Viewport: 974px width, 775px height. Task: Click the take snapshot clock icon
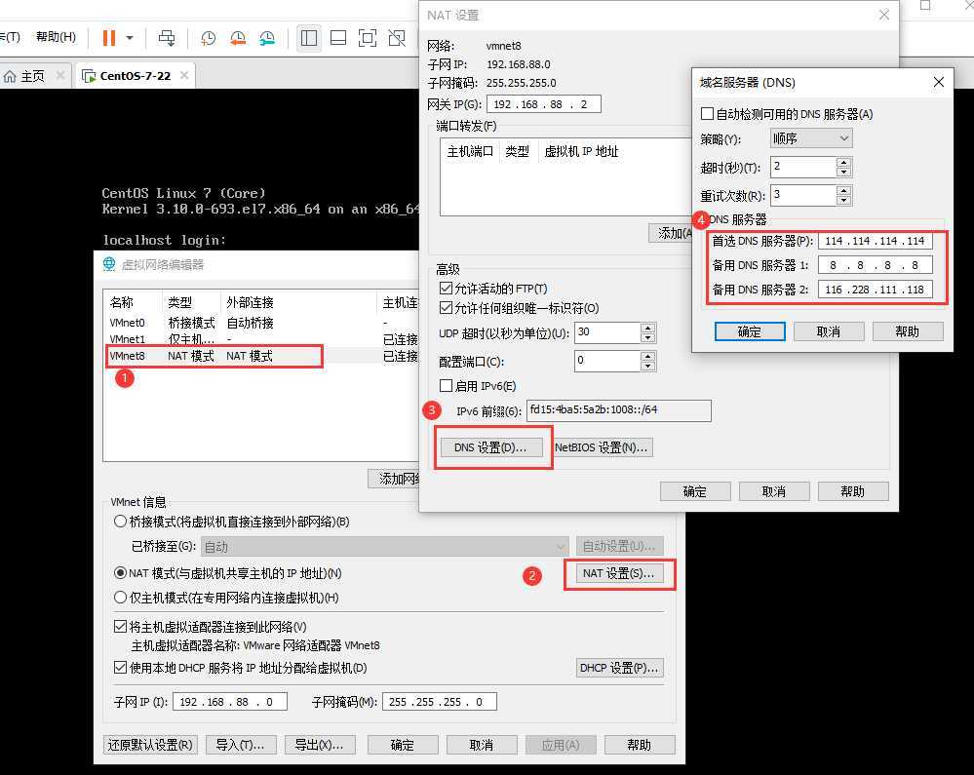208,38
